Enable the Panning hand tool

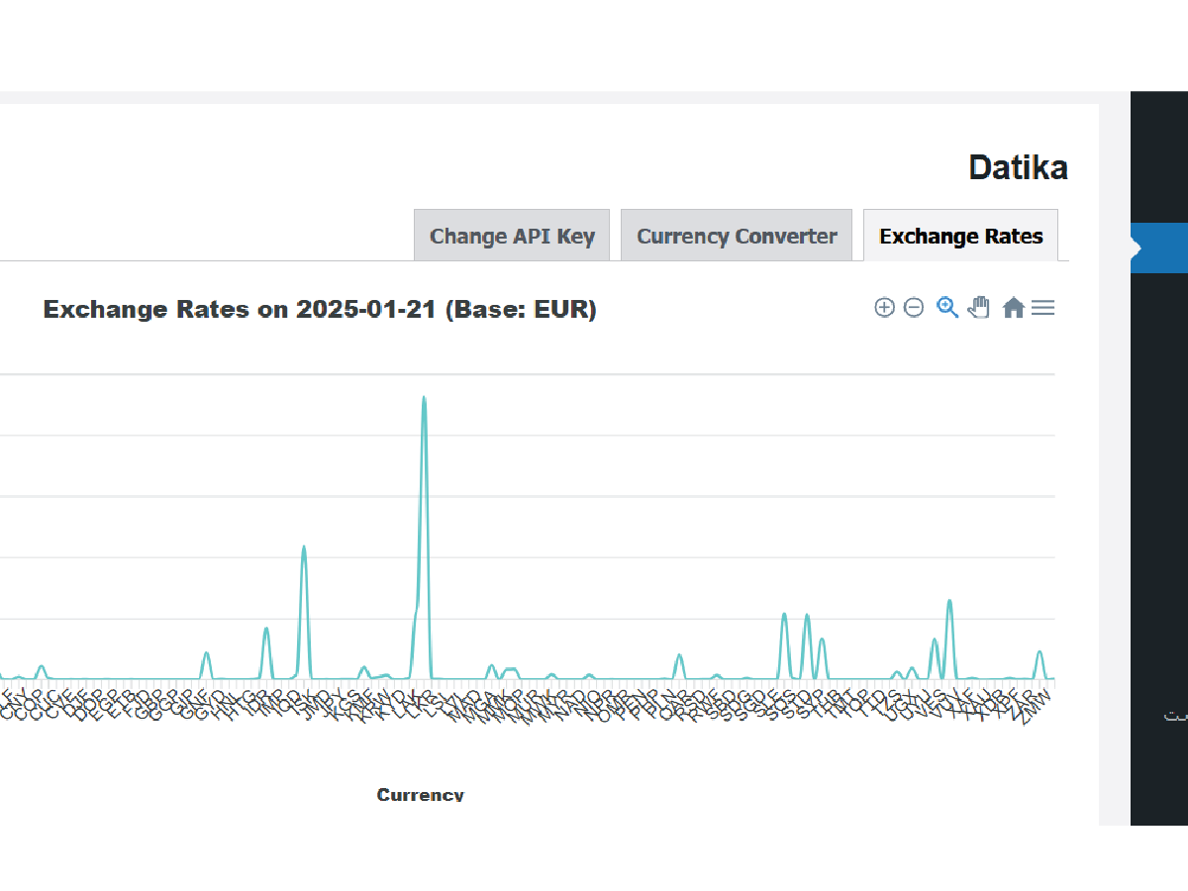coord(979,308)
